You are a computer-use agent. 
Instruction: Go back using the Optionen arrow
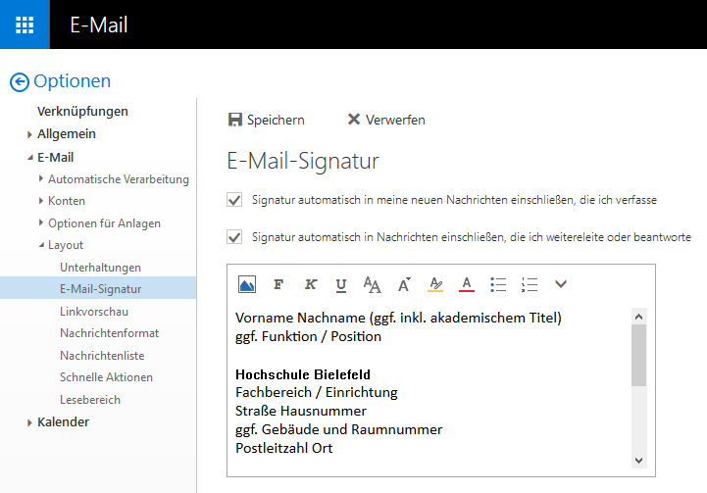(20, 82)
